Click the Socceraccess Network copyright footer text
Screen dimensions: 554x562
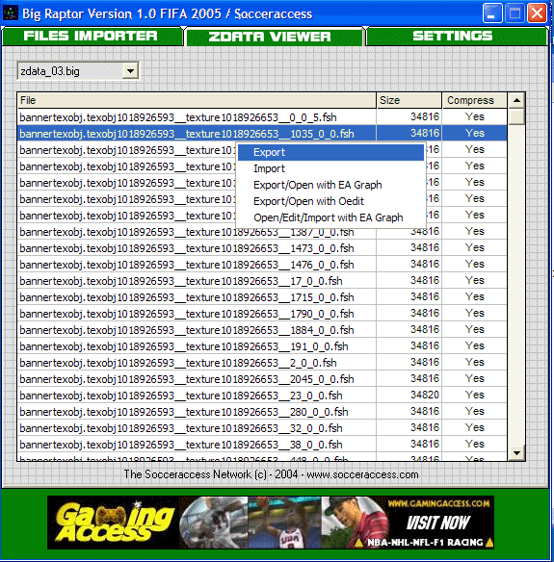click(x=272, y=474)
